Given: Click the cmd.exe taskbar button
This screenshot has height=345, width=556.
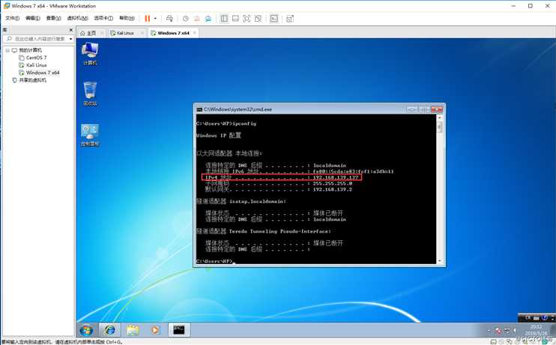Looking at the screenshot, I should pyautogui.click(x=178, y=330).
